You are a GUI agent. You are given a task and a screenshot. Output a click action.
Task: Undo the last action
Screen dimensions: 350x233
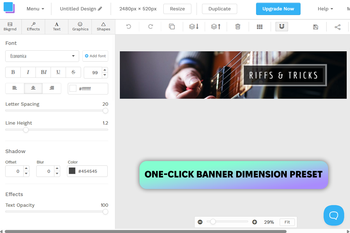pyautogui.click(x=129, y=27)
